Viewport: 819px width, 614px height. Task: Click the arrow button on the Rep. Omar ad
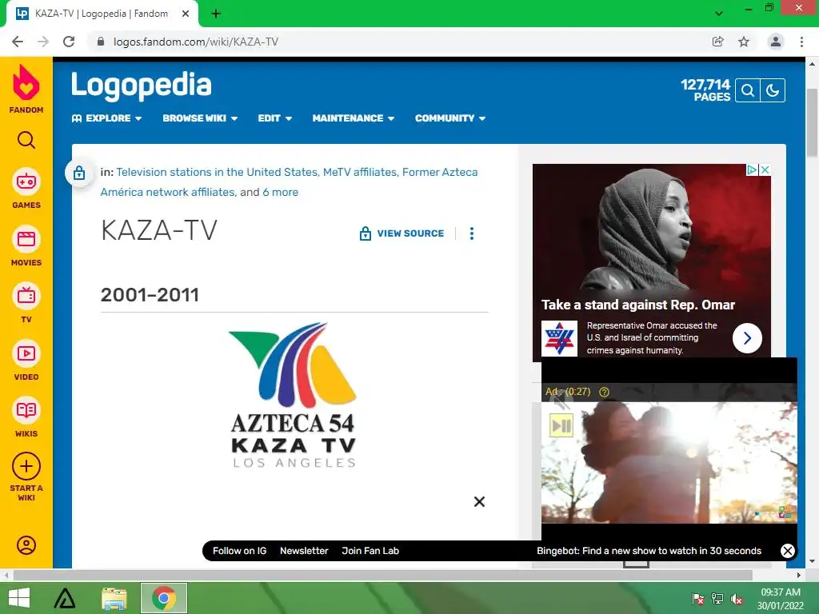click(x=748, y=338)
